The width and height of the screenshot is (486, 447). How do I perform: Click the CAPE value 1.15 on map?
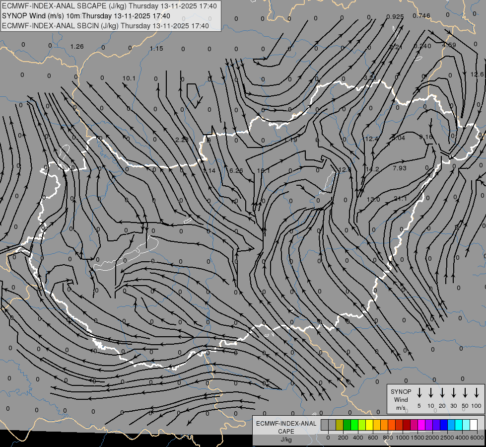point(156,48)
